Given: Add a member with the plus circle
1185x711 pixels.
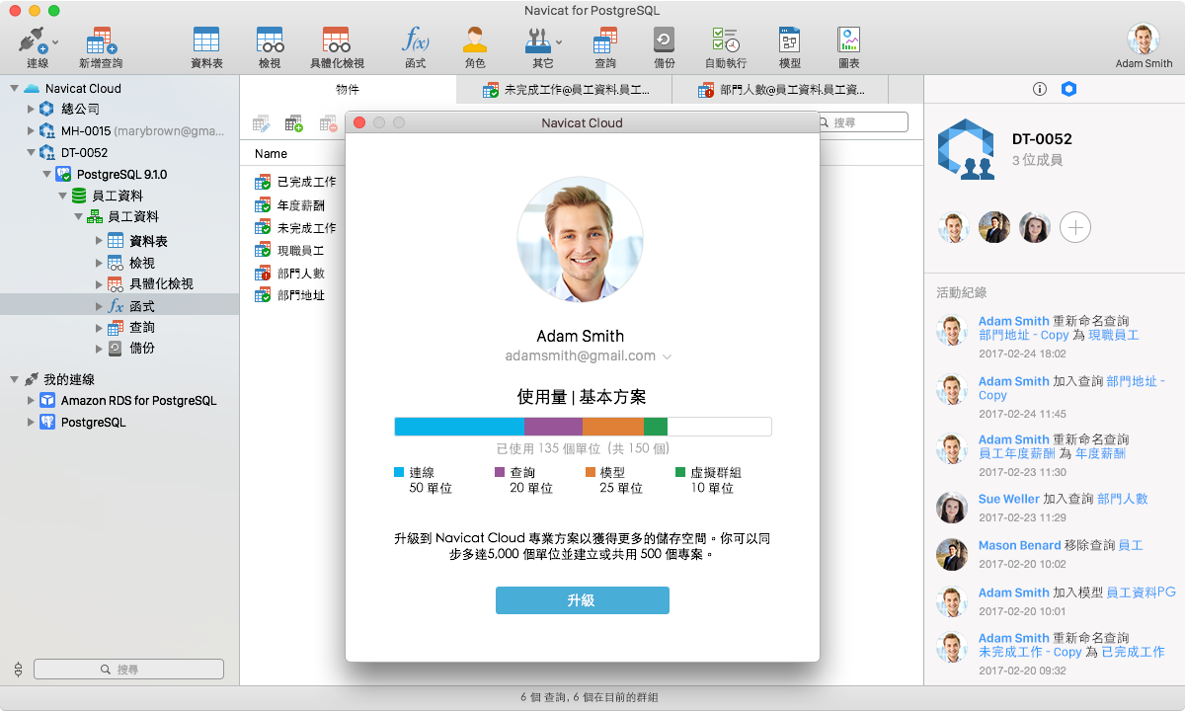Looking at the screenshot, I should [x=1075, y=228].
